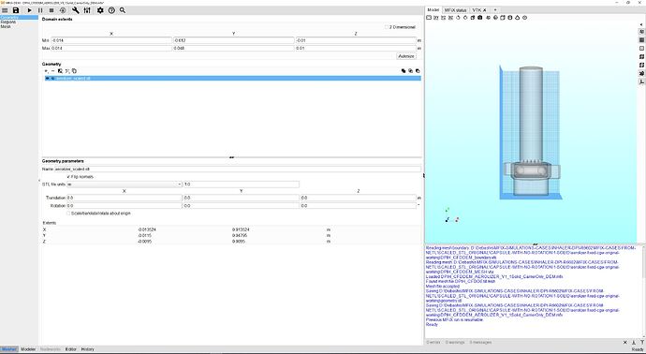Remove geometry with the minus icon
Screen dimensions: 646x354
[52, 71]
